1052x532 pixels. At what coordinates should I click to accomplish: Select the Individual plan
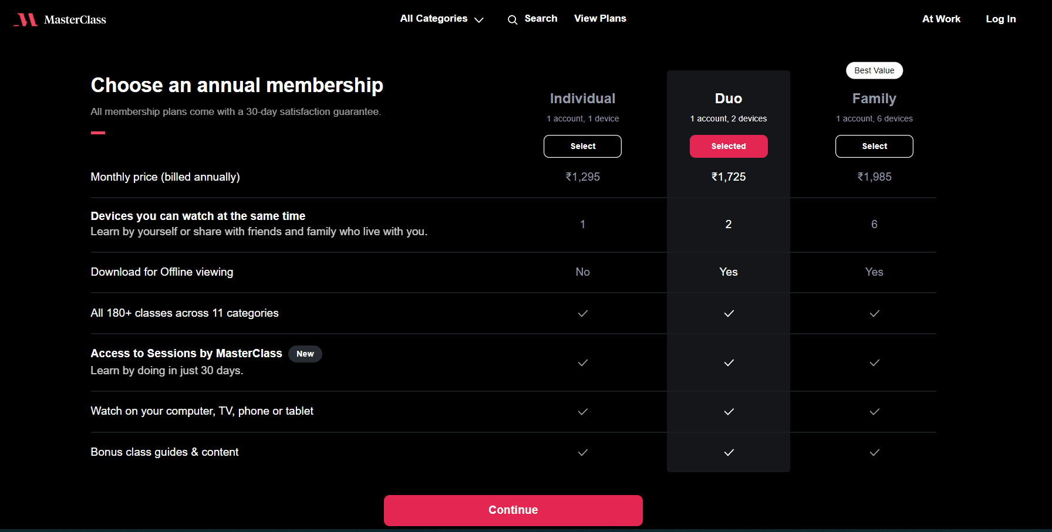(x=582, y=146)
